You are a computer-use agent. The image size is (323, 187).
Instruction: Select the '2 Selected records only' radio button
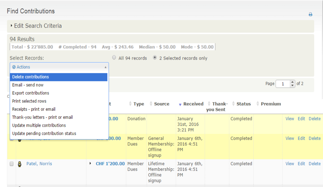(x=154, y=57)
